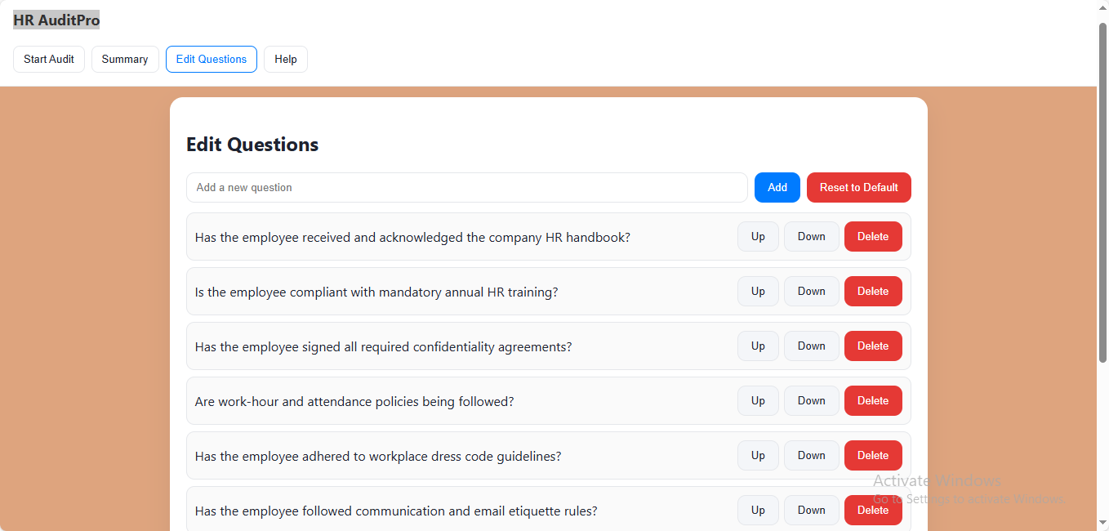This screenshot has height=531, width=1109.
Task: Delete the confidentiality agreements question
Action: point(872,346)
